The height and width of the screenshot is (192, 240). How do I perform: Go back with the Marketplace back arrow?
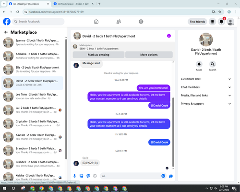pyautogui.click(x=6, y=32)
